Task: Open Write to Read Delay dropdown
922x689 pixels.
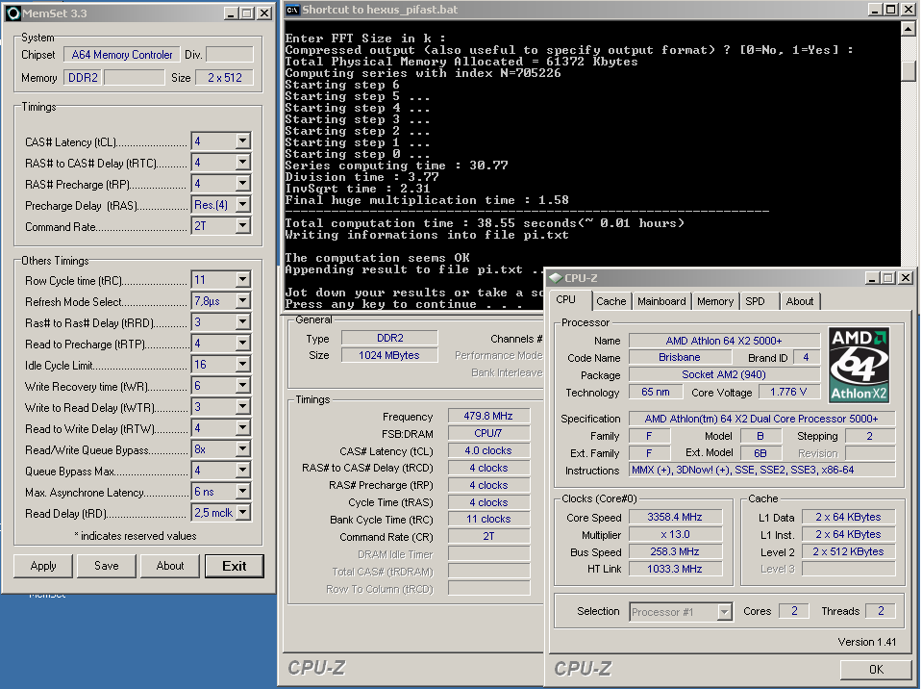Action: [x=243, y=407]
